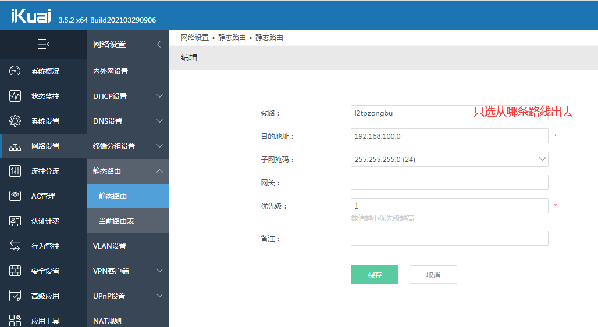
Task: Click the 行为管控 arrows icon
Action: (x=15, y=246)
